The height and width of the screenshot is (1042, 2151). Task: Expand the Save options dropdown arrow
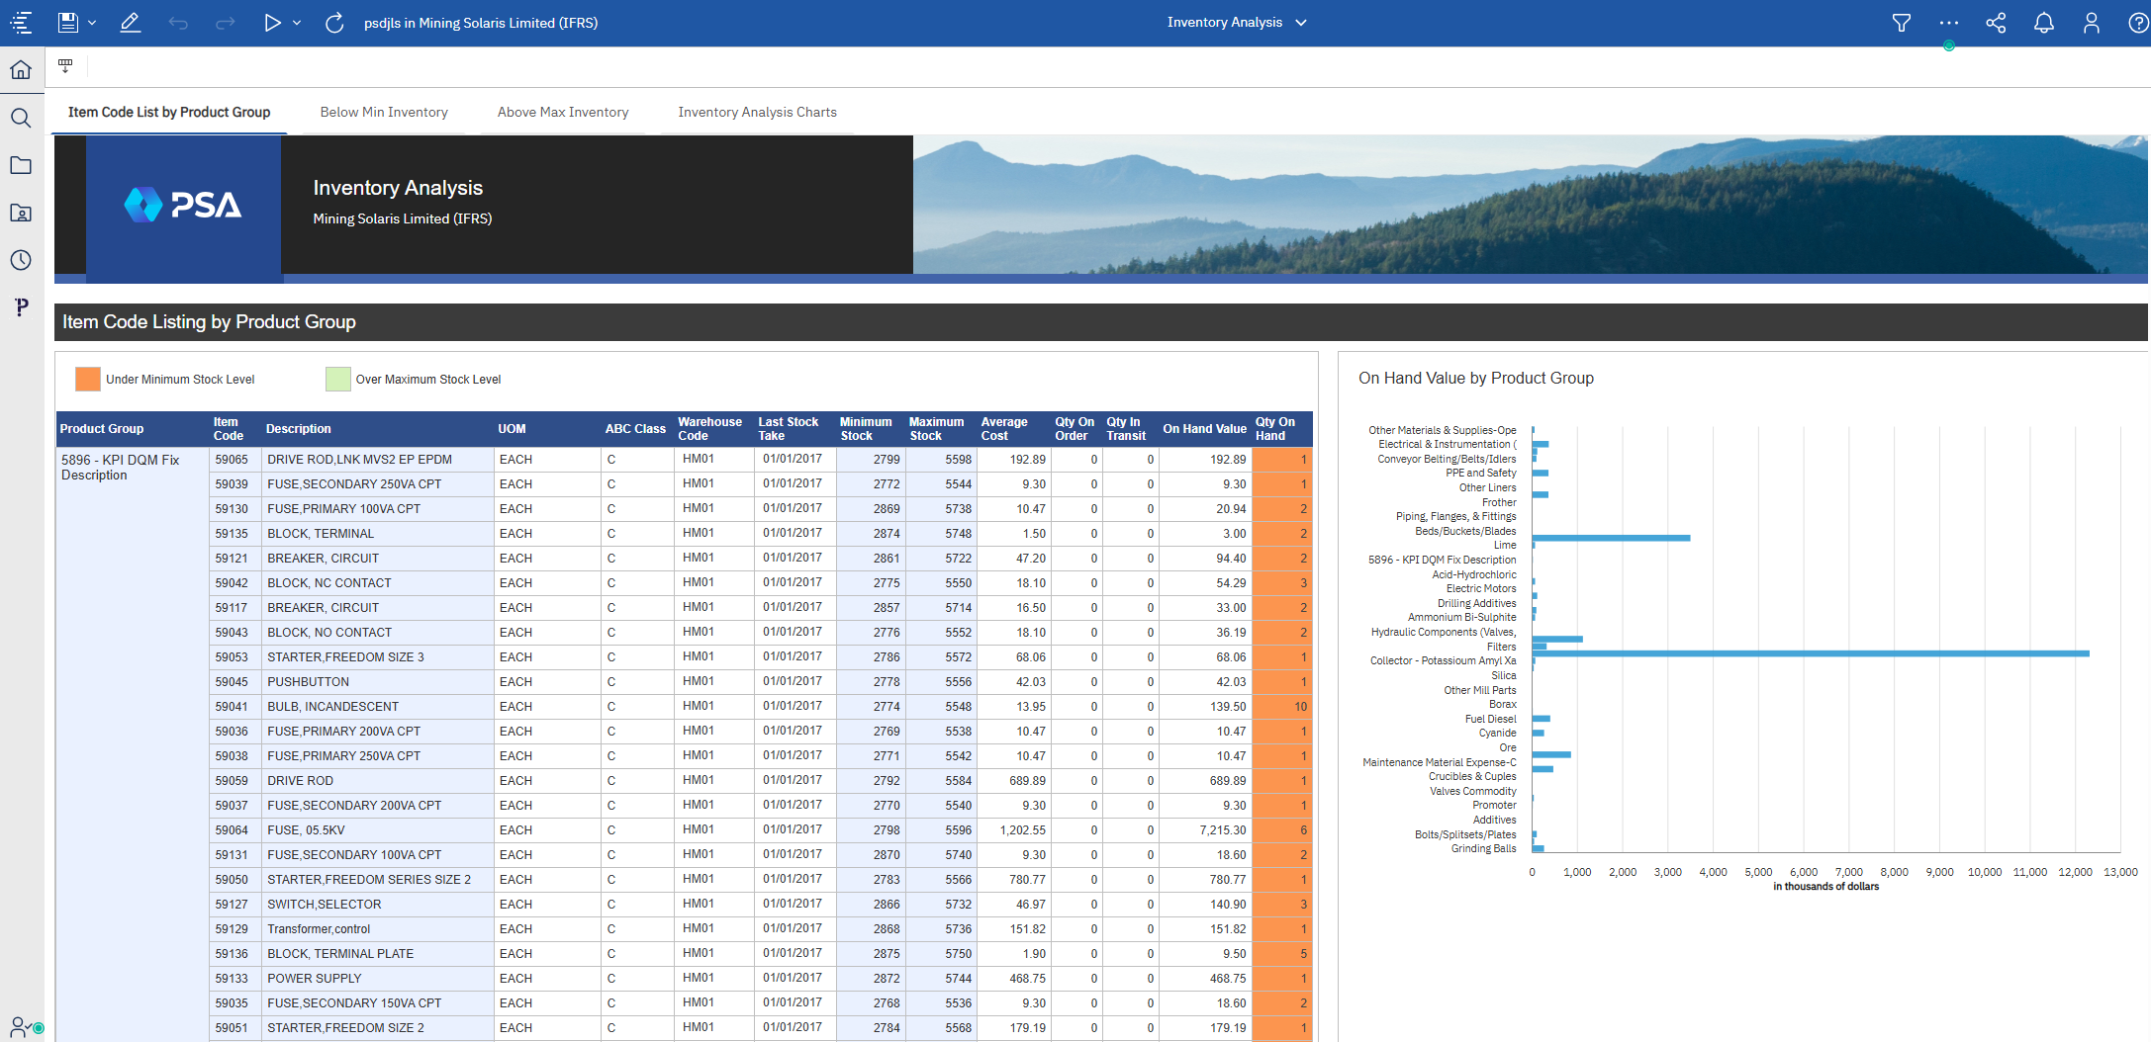[92, 23]
